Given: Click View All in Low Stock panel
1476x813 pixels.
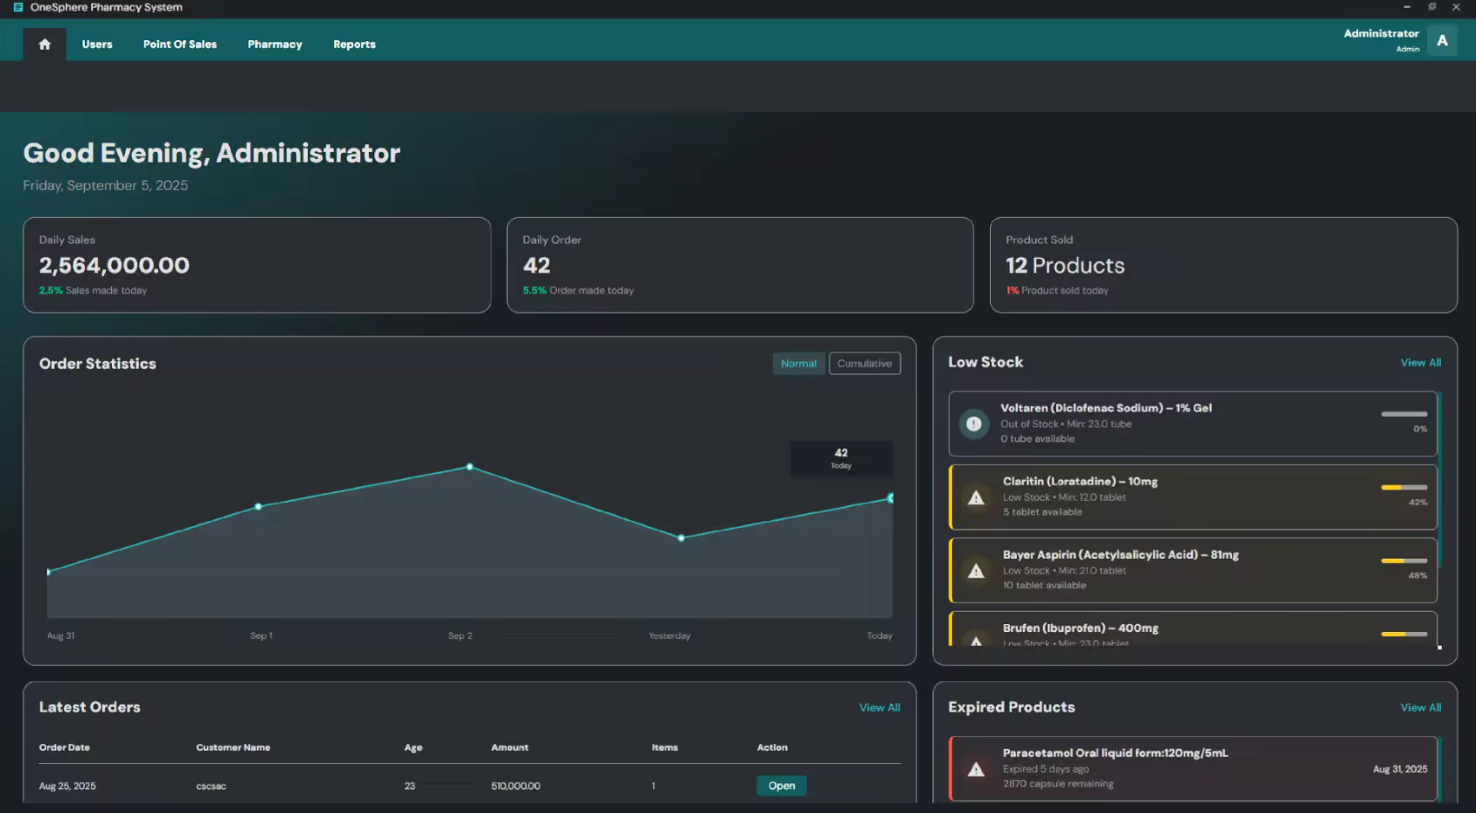Looking at the screenshot, I should click(1420, 363).
